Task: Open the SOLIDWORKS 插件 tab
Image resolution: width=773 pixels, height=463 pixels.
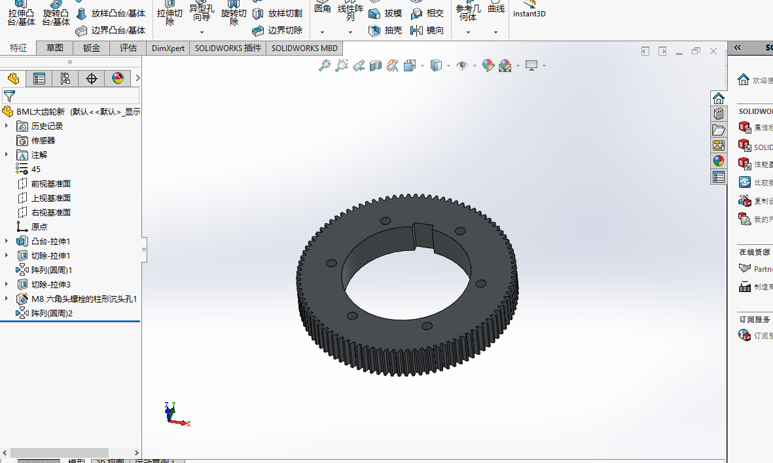Action: pos(228,48)
